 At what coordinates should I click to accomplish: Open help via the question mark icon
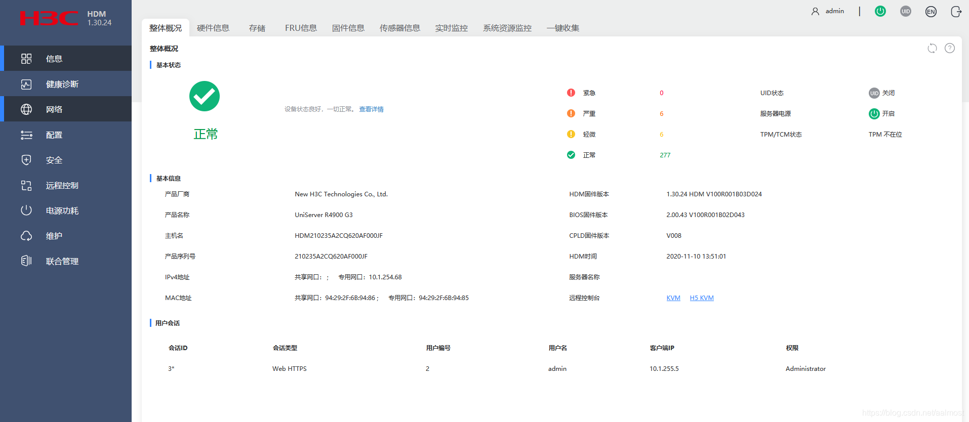click(950, 48)
